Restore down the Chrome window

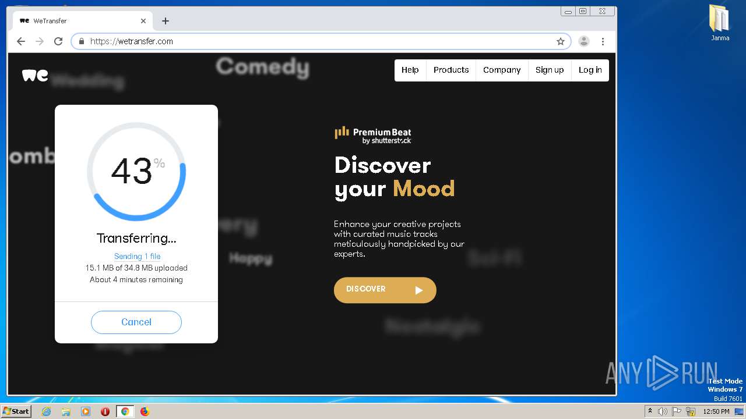point(582,11)
